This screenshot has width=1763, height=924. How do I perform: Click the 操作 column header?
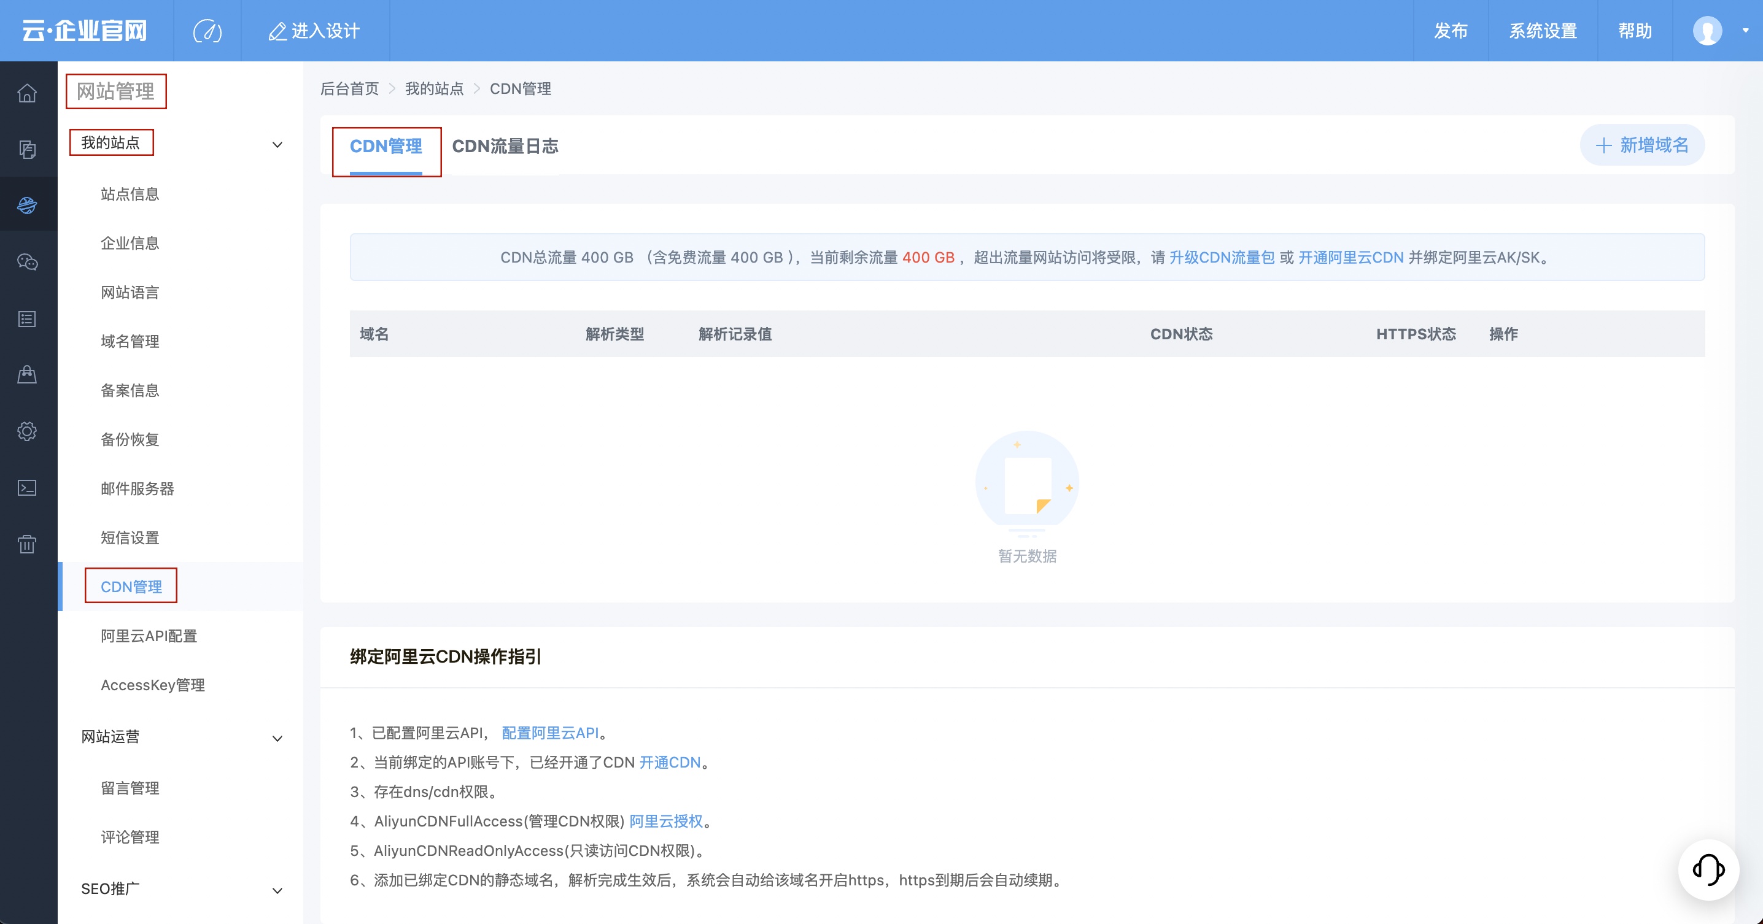(x=1503, y=334)
